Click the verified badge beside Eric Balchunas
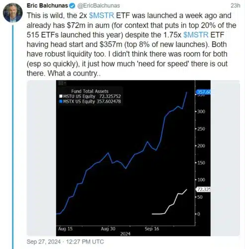 click(72, 5)
